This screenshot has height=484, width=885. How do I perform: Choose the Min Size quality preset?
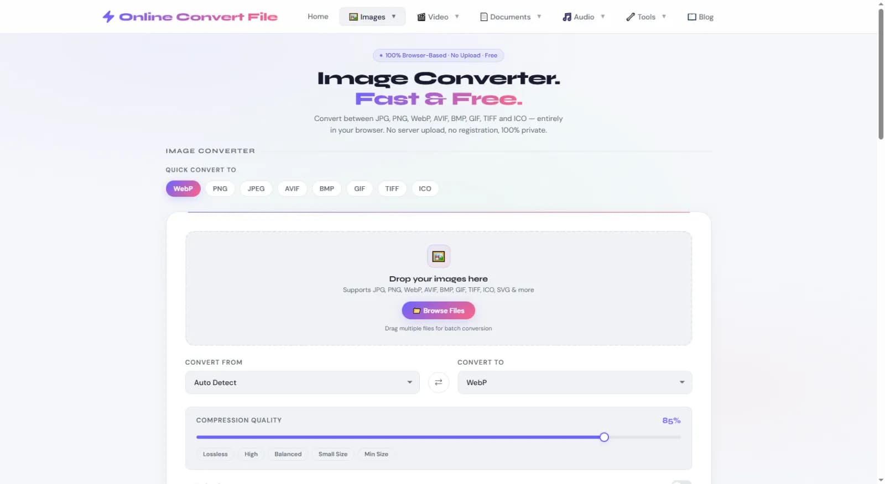pos(376,454)
